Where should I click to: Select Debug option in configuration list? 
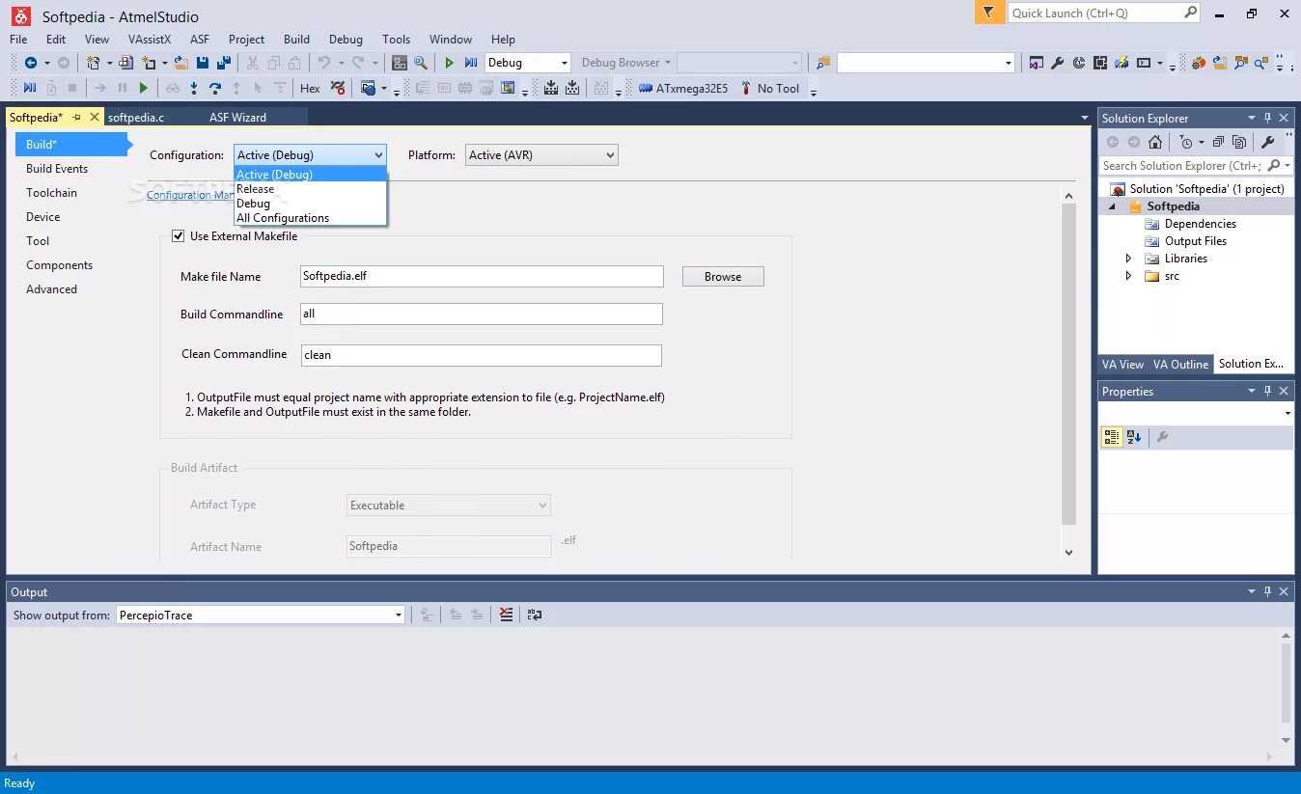coord(310,204)
